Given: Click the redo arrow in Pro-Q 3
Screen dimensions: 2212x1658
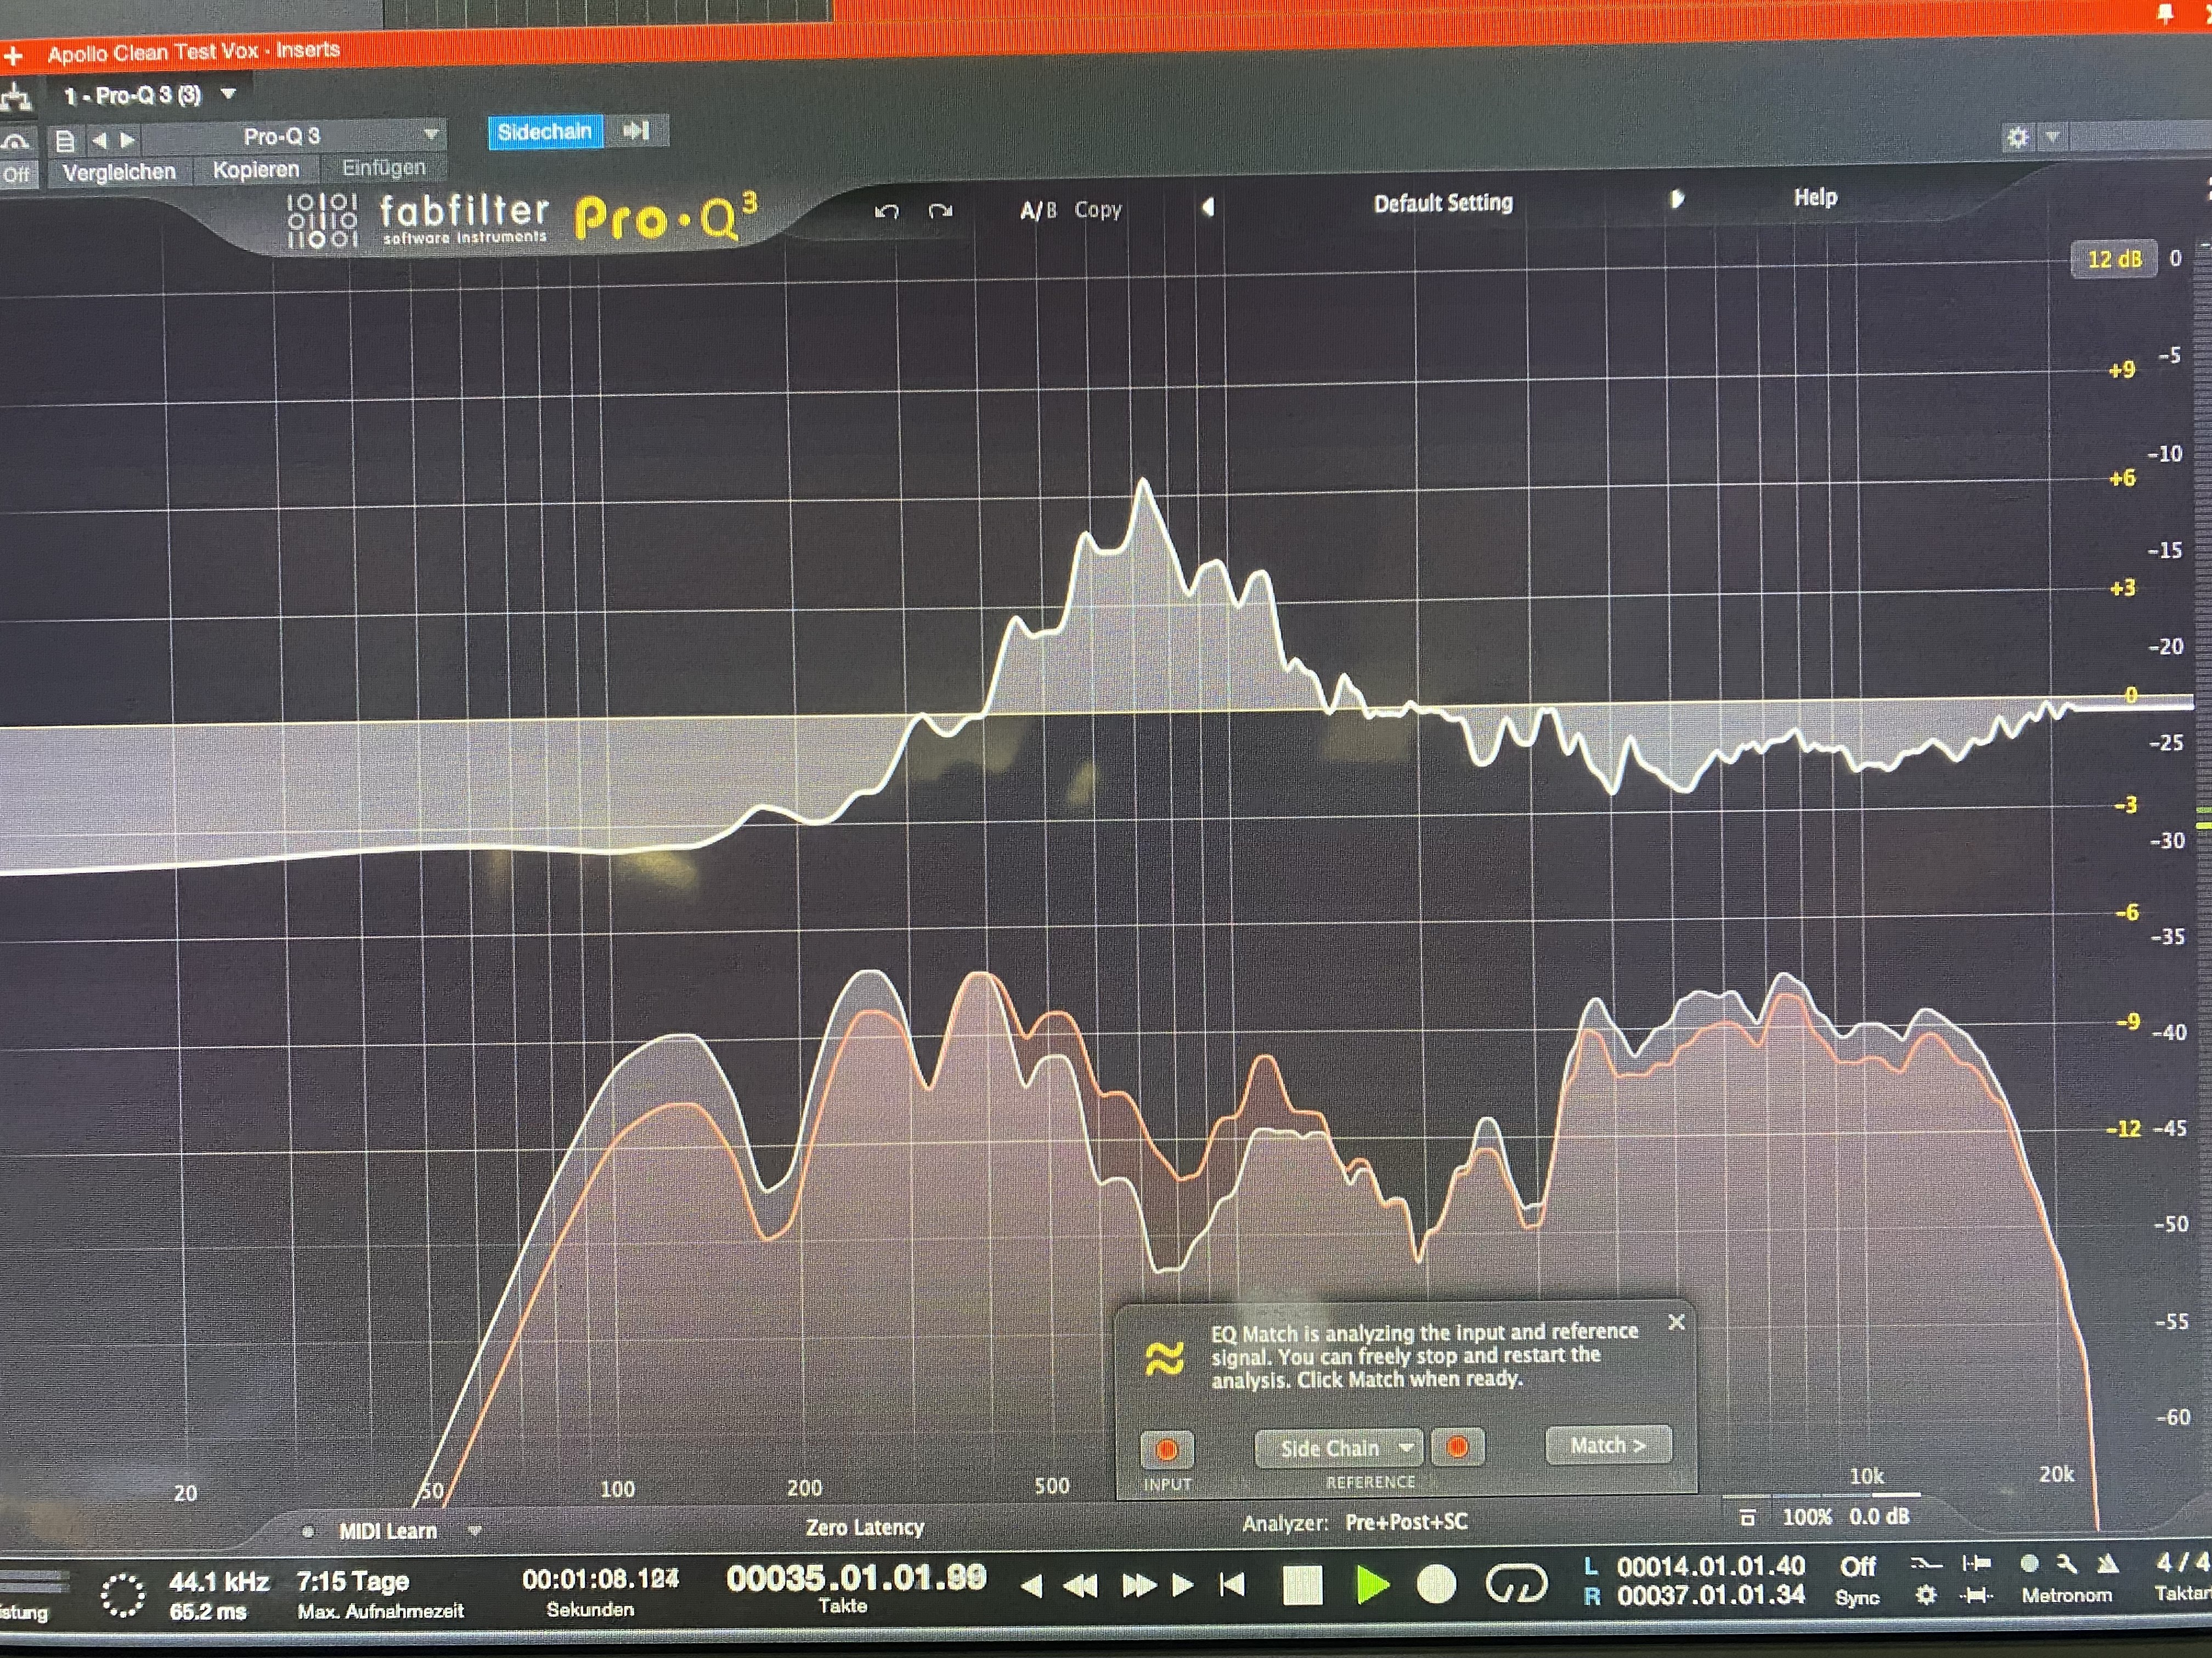Looking at the screenshot, I should (940, 211).
